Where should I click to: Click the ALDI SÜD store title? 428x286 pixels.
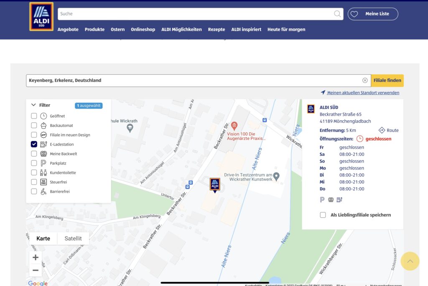pos(329,107)
